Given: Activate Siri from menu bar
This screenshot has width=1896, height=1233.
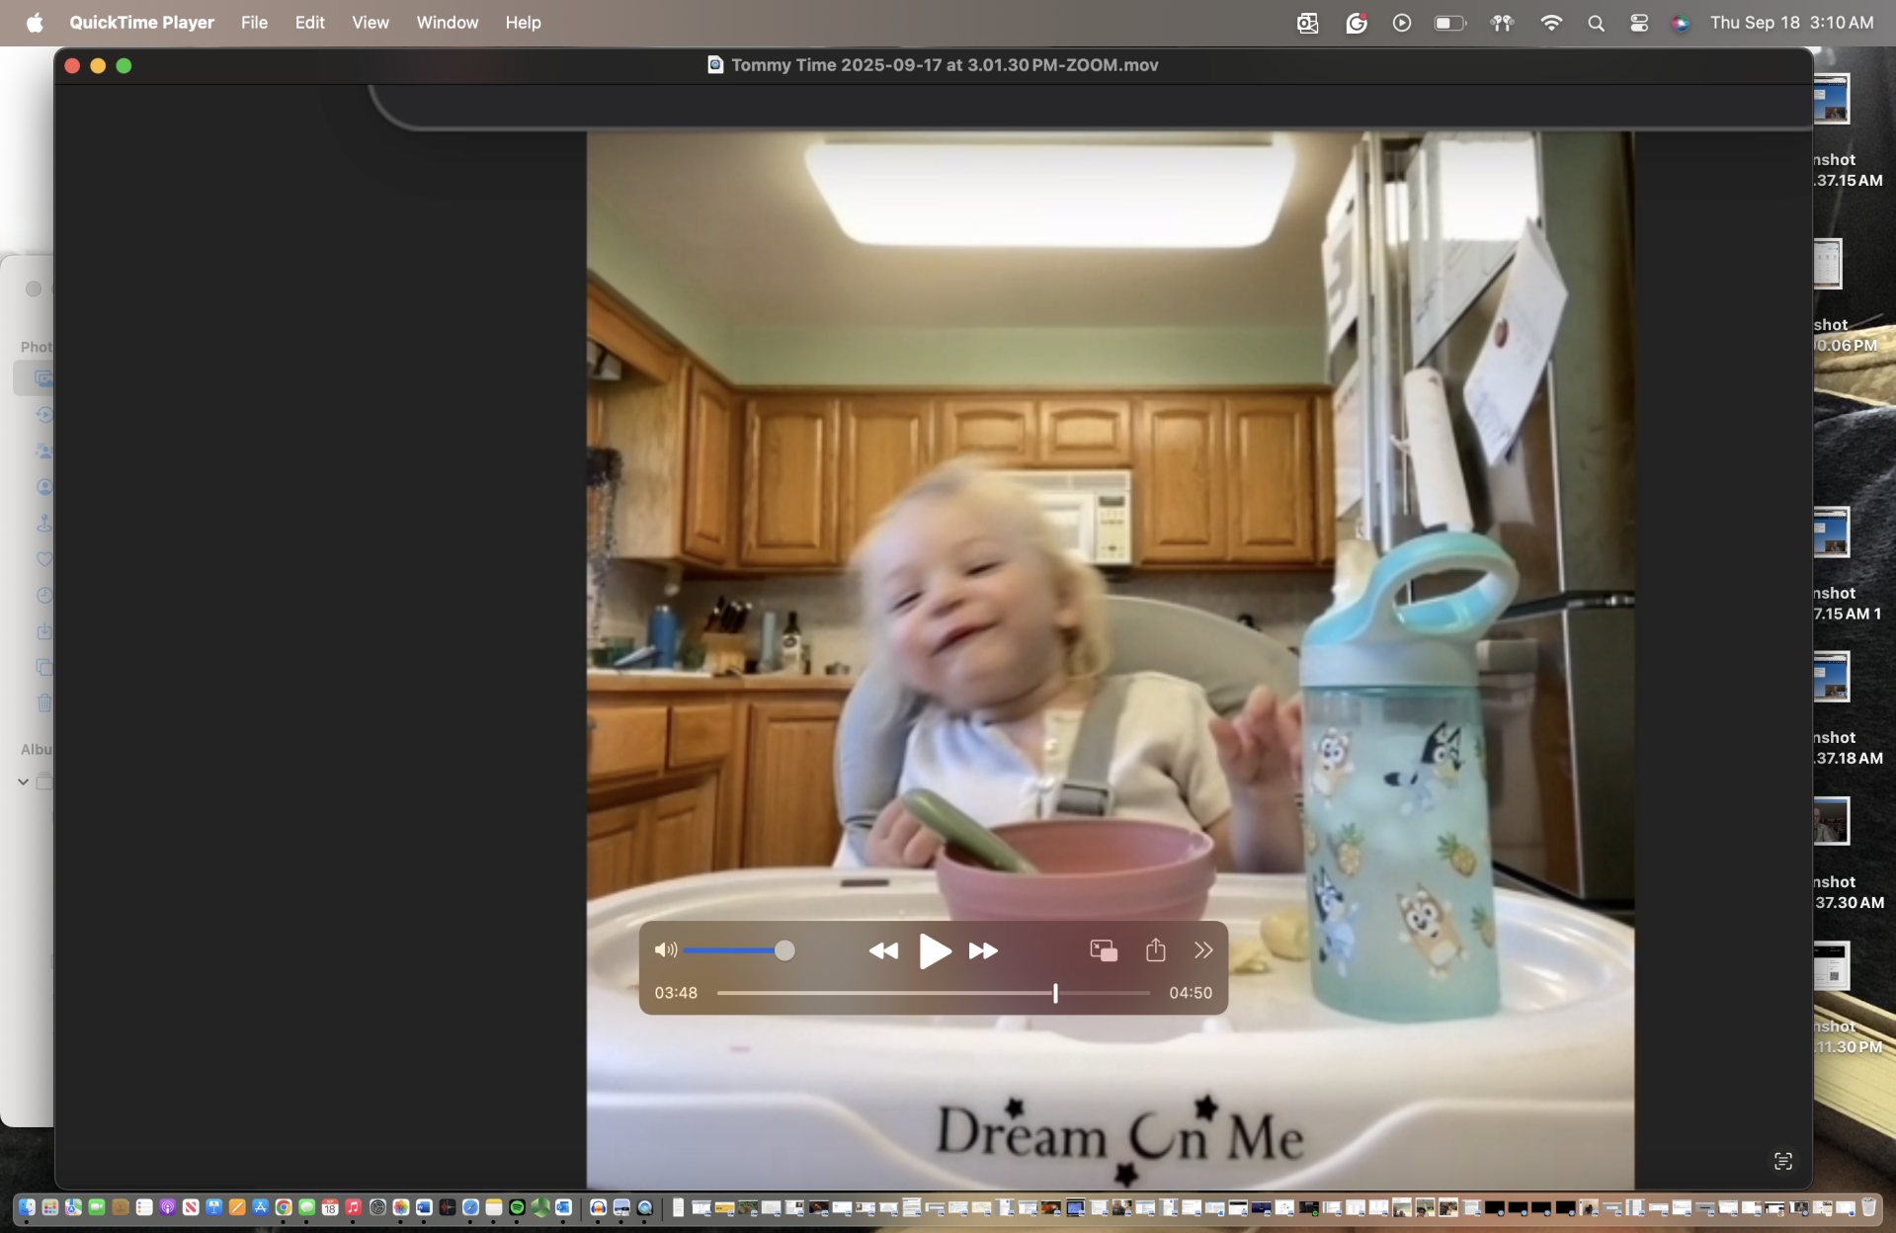Looking at the screenshot, I should (x=1681, y=23).
